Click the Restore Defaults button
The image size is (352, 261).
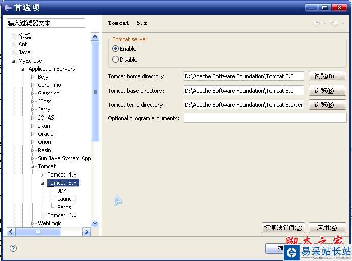pyautogui.click(x=283, y=228)
